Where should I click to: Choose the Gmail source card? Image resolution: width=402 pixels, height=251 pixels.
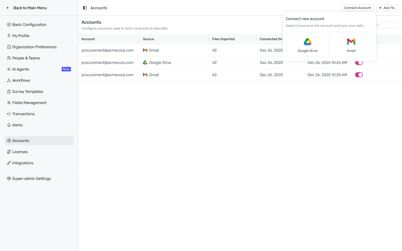[x=351, y=45]
